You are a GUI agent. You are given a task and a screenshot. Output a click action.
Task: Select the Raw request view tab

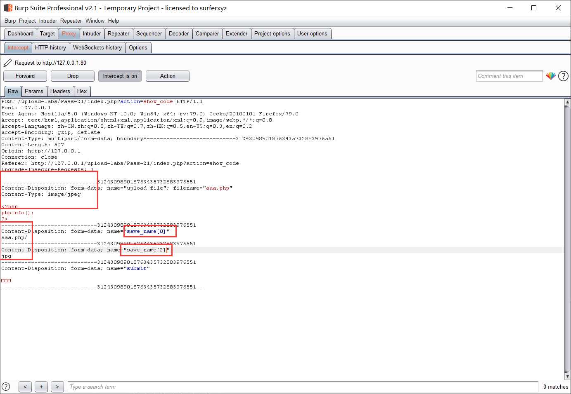coord(13,91)
